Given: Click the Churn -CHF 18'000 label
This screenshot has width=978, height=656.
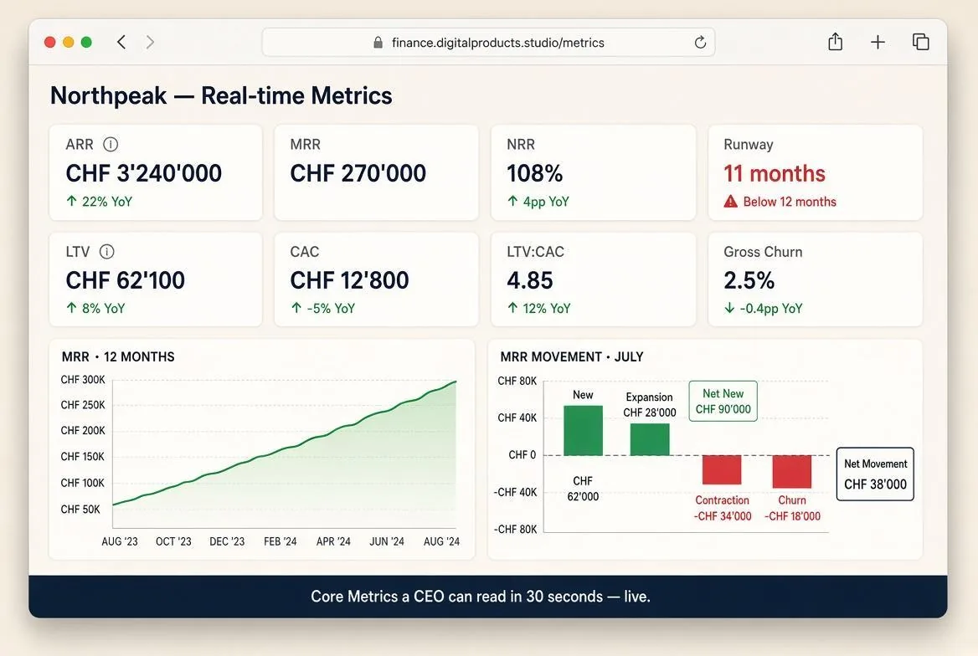Looking at the screenshot, I should 792,508.
